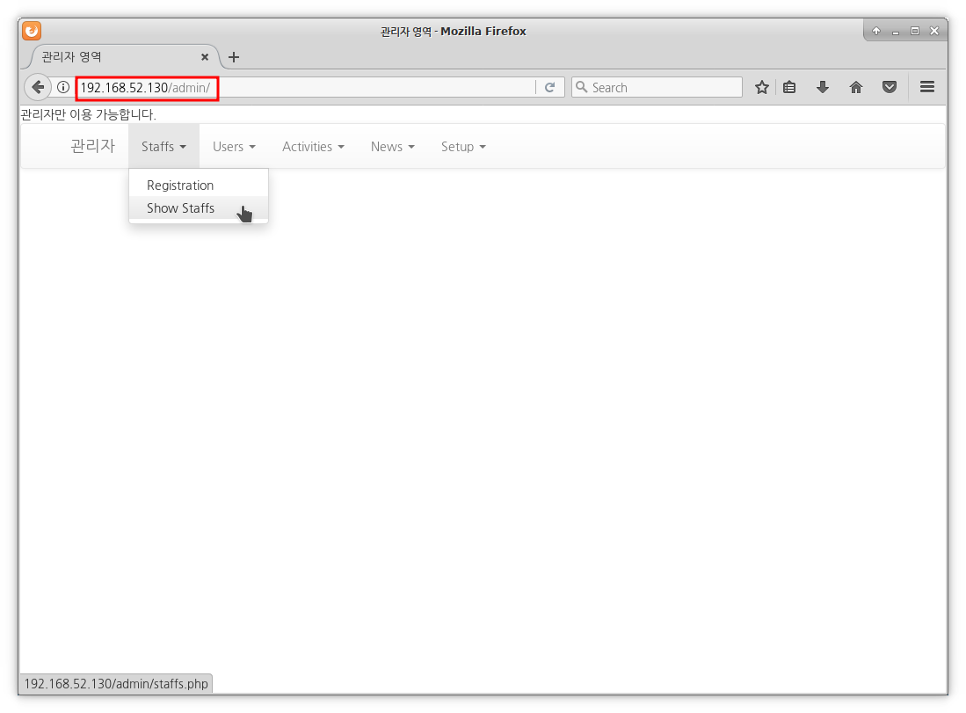Open the downloads arrow icon
The height and width of the screenshot is (713, 966).
(x=823, y=88)
